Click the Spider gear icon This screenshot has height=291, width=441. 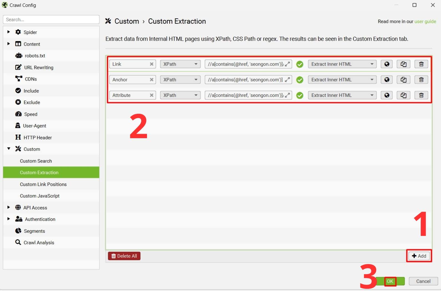coord(18,32)
